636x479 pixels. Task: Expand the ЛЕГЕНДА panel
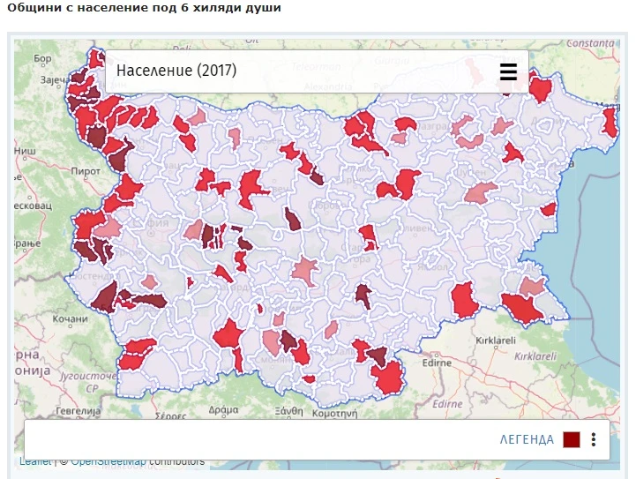[527, 439]
